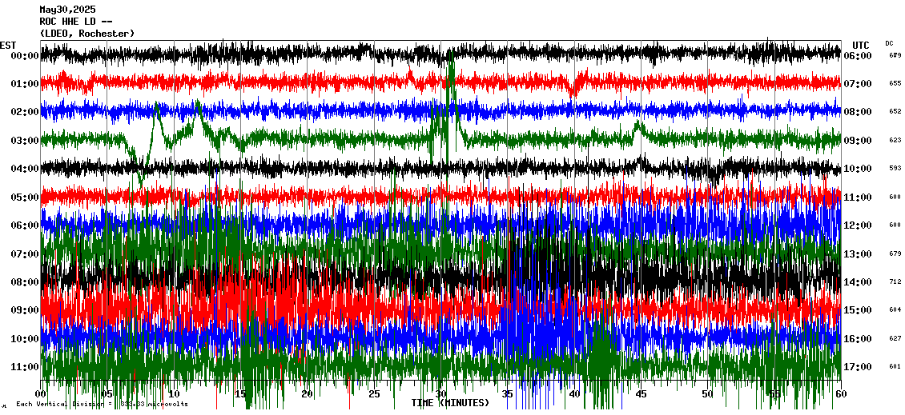Viewport: 905px width, 415px height.
Task: Click the TIME (MINUTES) axis title
Action: [x=450, y=403]
